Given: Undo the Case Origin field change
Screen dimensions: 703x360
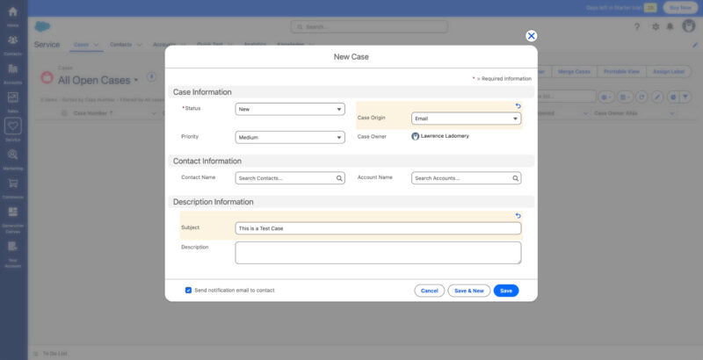Looking at the screenshot, I should click(x=518, y=106).
